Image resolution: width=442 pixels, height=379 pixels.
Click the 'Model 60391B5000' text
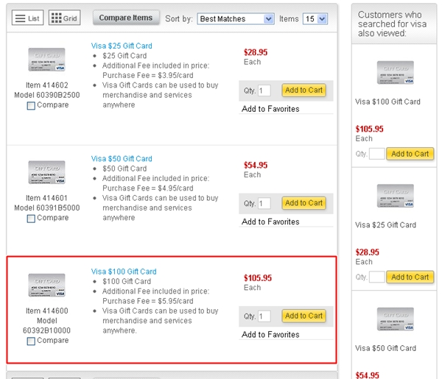point(47,208)
